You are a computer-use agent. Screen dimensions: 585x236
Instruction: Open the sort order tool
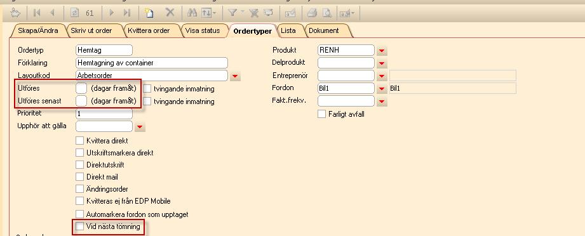coord(208,13)
